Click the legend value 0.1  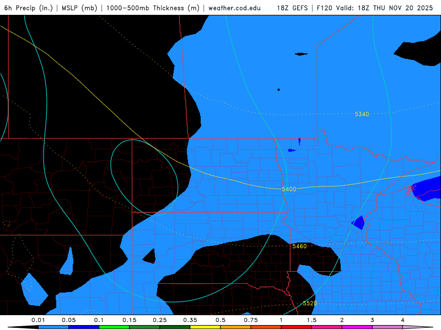(99, 320)
